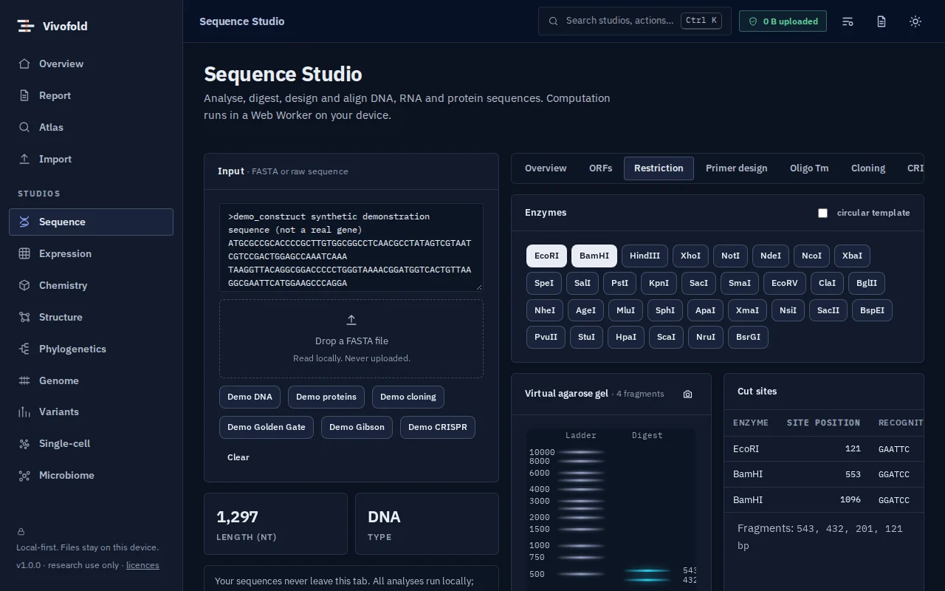
Task: Click the Drop a FASTA file zone
Action: (351, 338)
